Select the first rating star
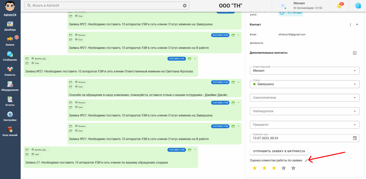 pyautogui.click(x=255, y=168)
